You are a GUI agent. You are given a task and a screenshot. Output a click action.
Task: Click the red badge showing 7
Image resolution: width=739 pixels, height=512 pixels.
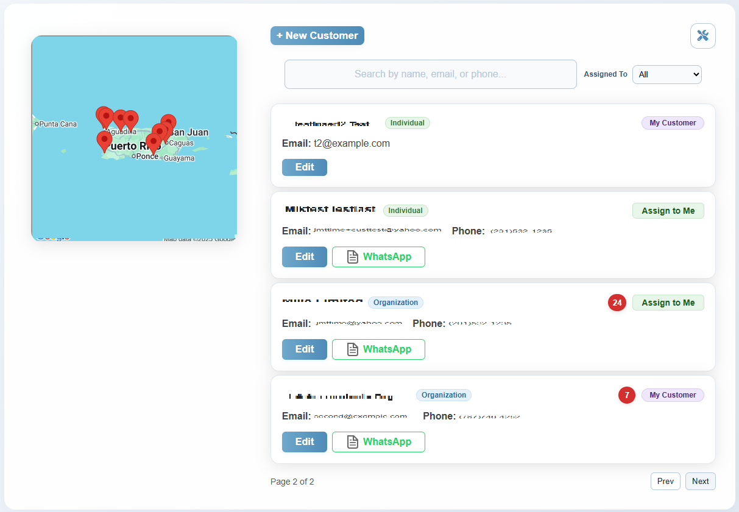coord(626,395)
